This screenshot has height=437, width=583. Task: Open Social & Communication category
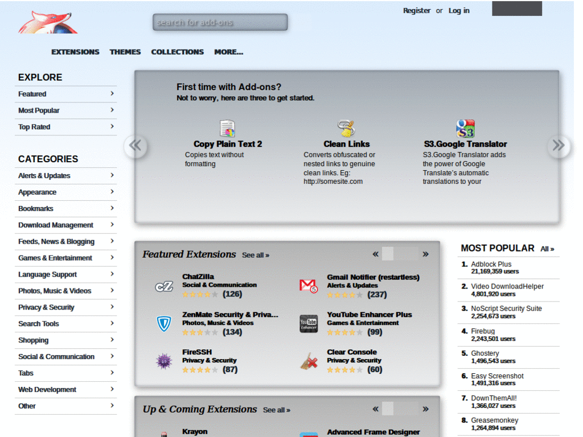[x=66, y=356]
